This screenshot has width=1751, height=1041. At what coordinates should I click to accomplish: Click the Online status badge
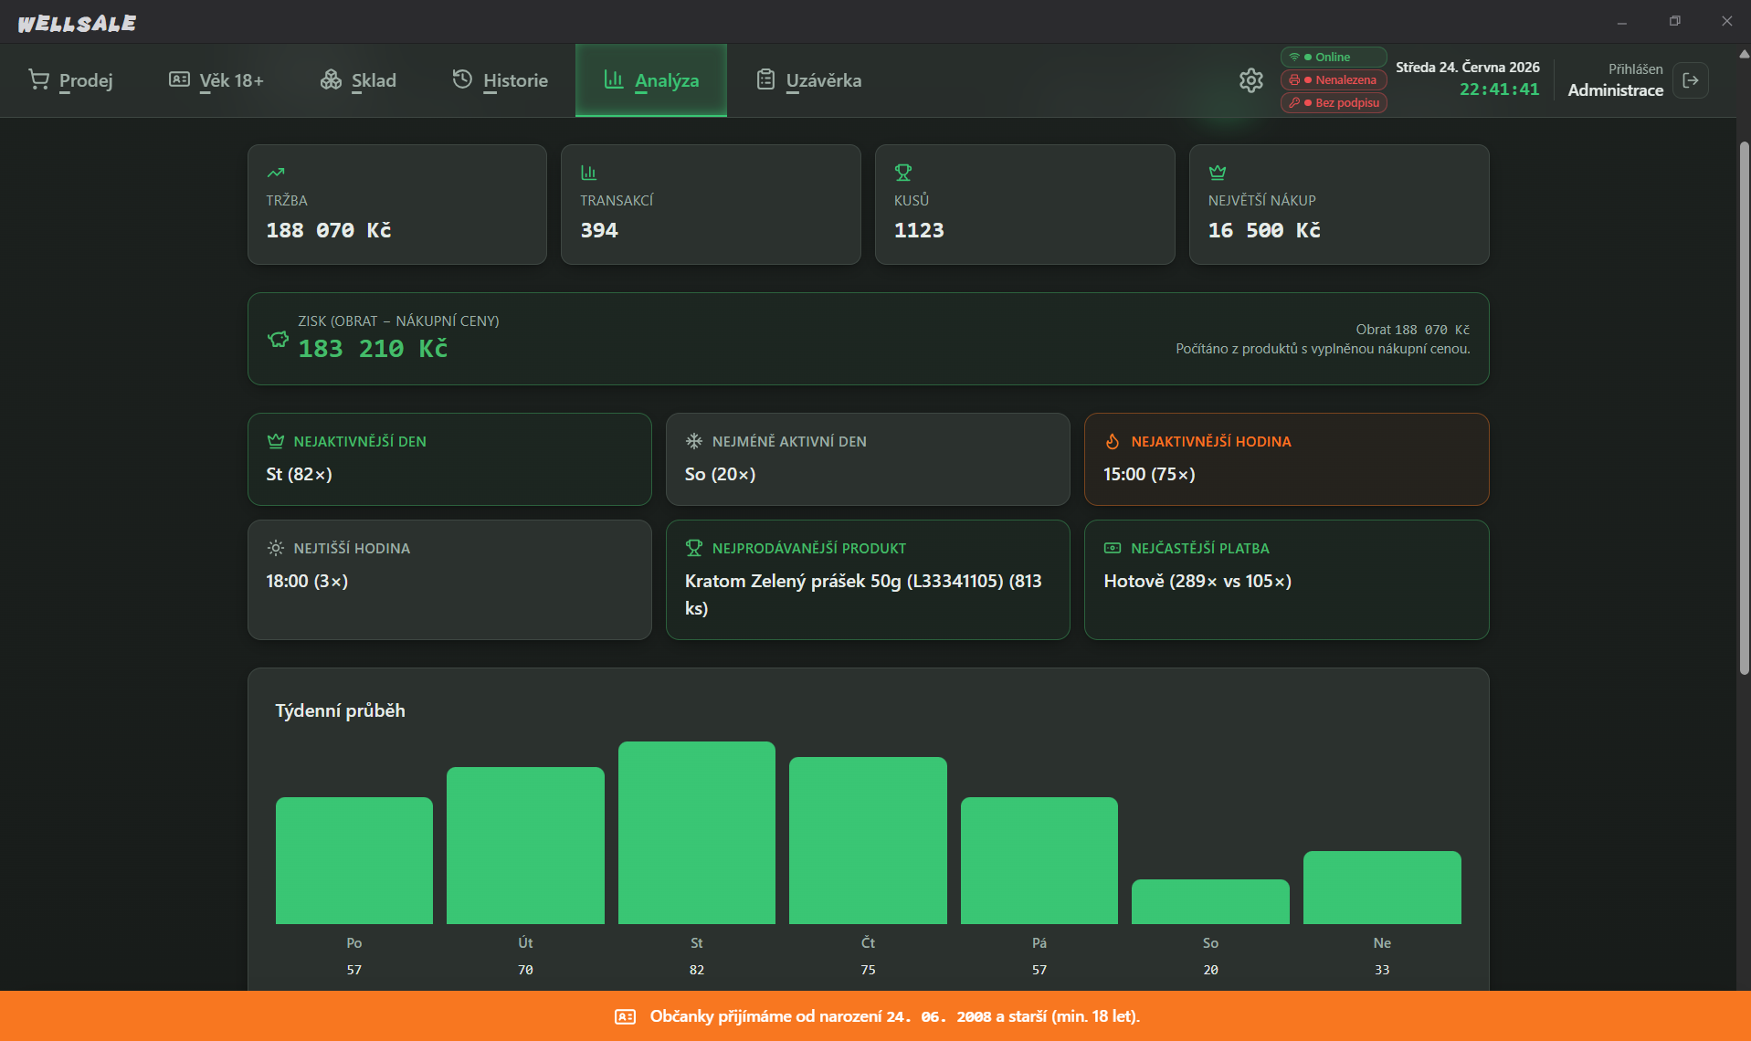coord(1334,57)
